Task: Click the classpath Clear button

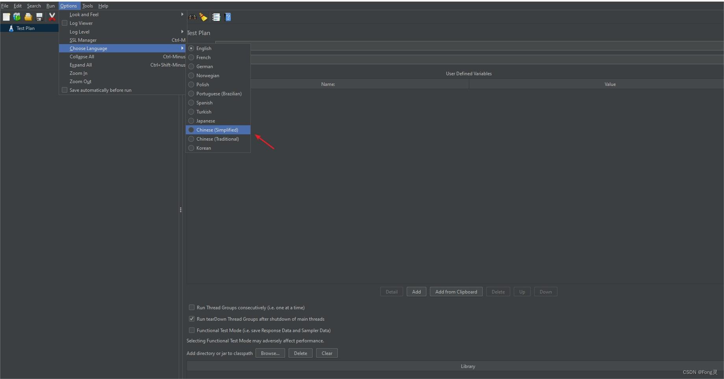Action: pyautogui.click(x=327, y=353)
